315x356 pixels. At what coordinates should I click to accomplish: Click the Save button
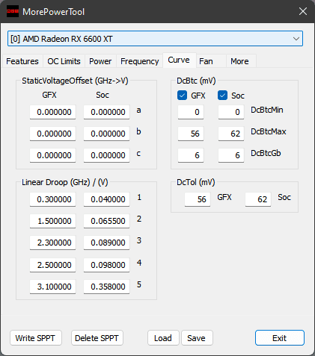click(197, 338)
